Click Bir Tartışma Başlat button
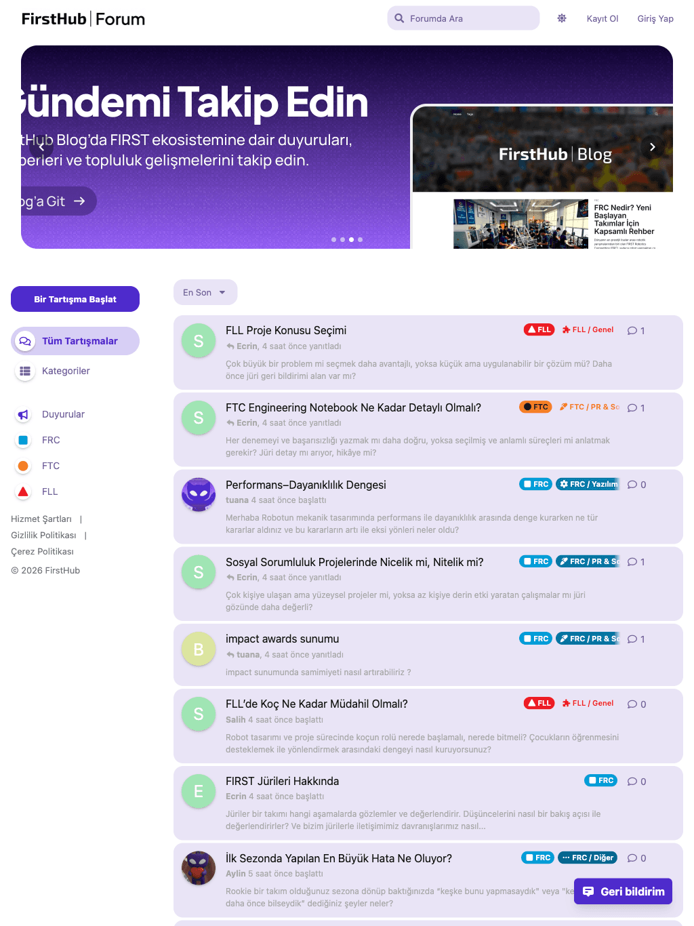The width and height of the screenshot is (694, 926). (75, 299)
